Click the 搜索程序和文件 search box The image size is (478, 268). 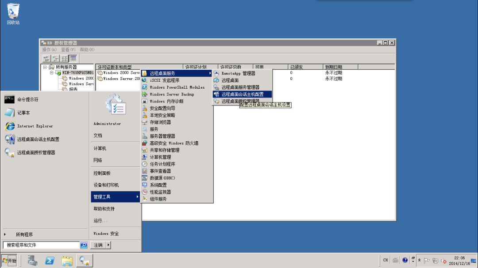click(x=42, y=245)
